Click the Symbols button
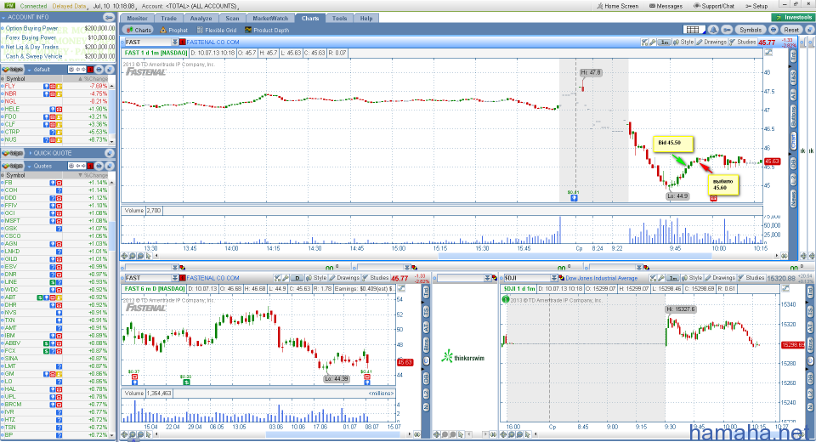Screen dimensions: 816x442 coord(750,30)
